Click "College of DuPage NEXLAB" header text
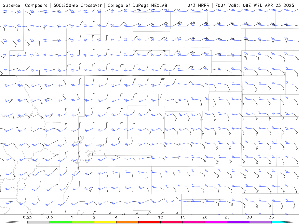299x224 pixels. point(137,5)
